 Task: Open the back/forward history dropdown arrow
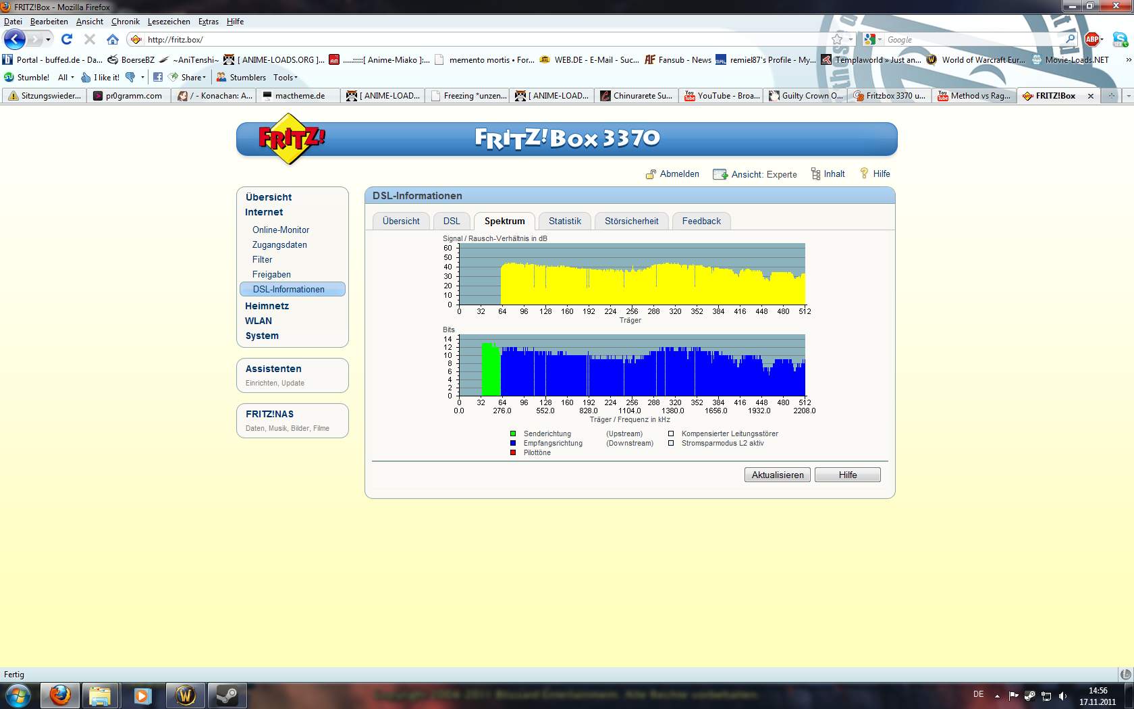tap(49, 39)
